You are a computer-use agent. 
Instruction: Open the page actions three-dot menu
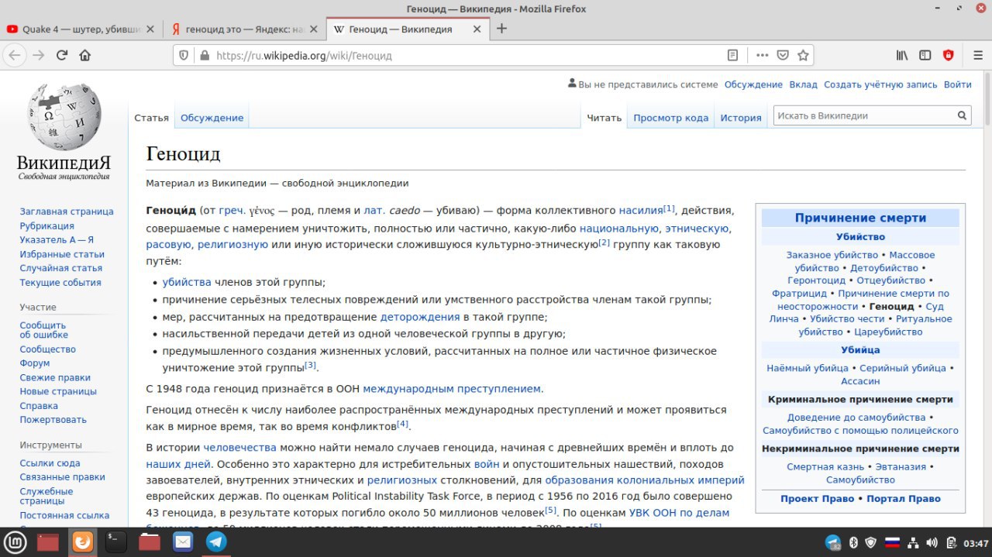coord(762,55)
